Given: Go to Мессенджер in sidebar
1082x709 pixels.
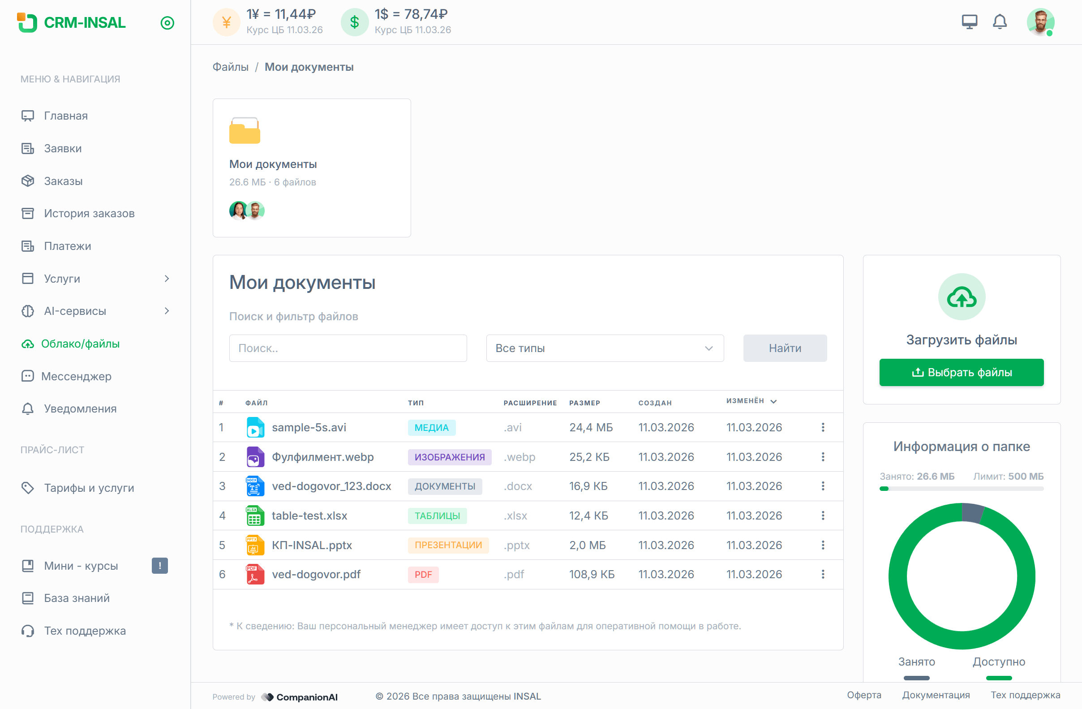Looking at the screenshot, I should (x=76, y=376).
